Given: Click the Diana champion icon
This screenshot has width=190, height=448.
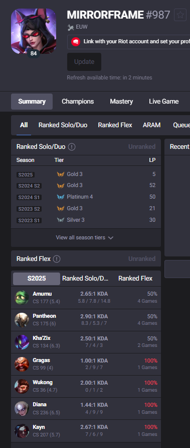Looking at the screenshot, I should point(22,409).
